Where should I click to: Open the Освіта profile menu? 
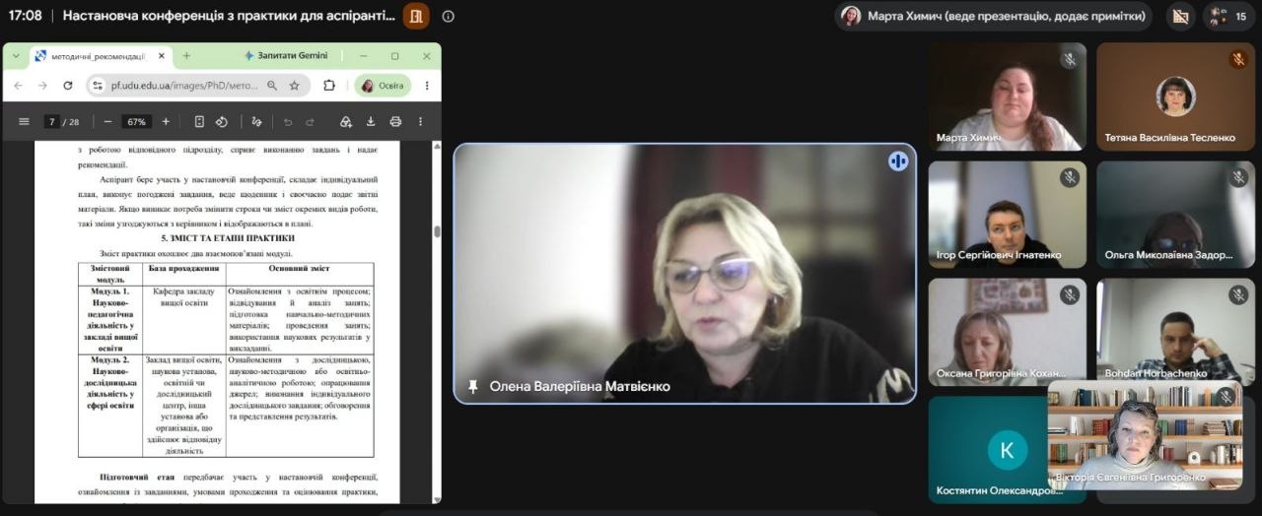click(383, 86)
